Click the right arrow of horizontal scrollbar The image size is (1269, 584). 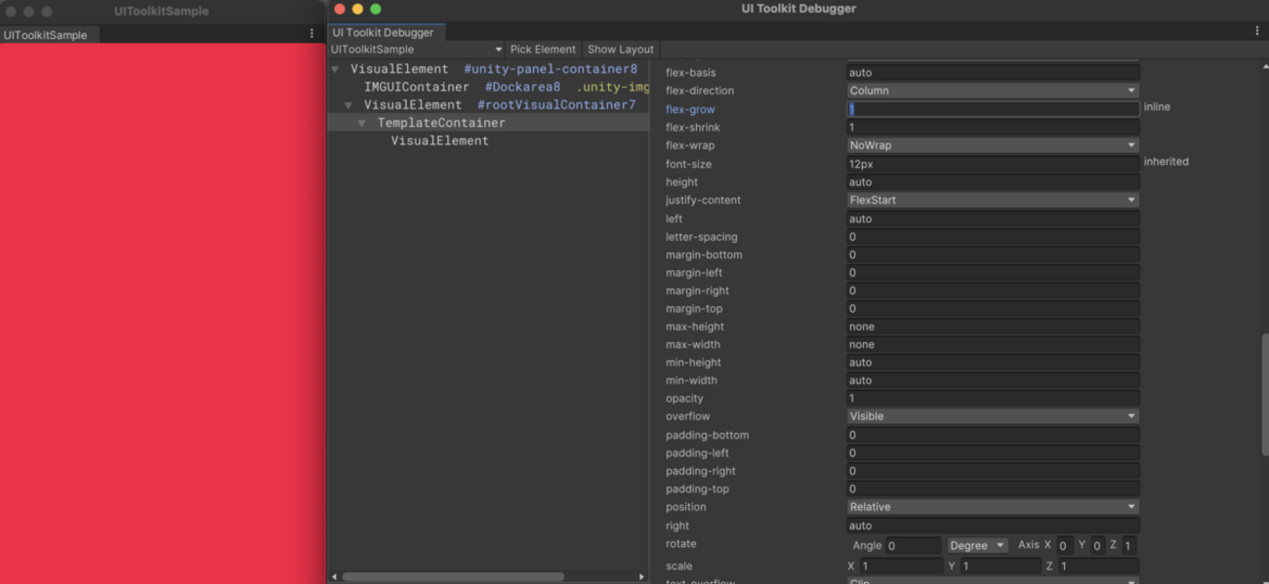[x=641, y=576]
